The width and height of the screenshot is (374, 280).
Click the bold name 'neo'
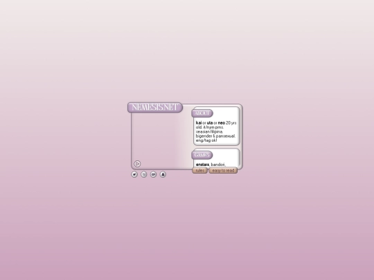pyautogui.click(x=222, y=123)
